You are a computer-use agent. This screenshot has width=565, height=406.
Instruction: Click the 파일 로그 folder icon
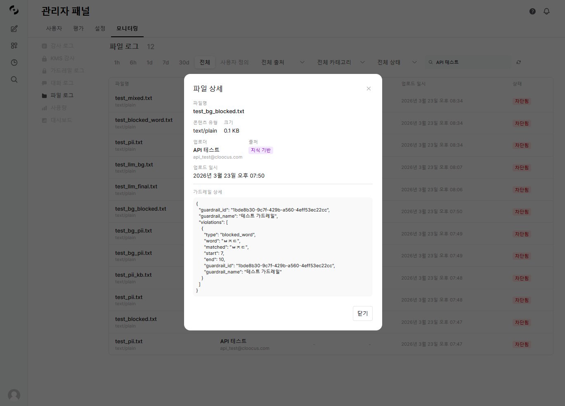tap(44, 95)
